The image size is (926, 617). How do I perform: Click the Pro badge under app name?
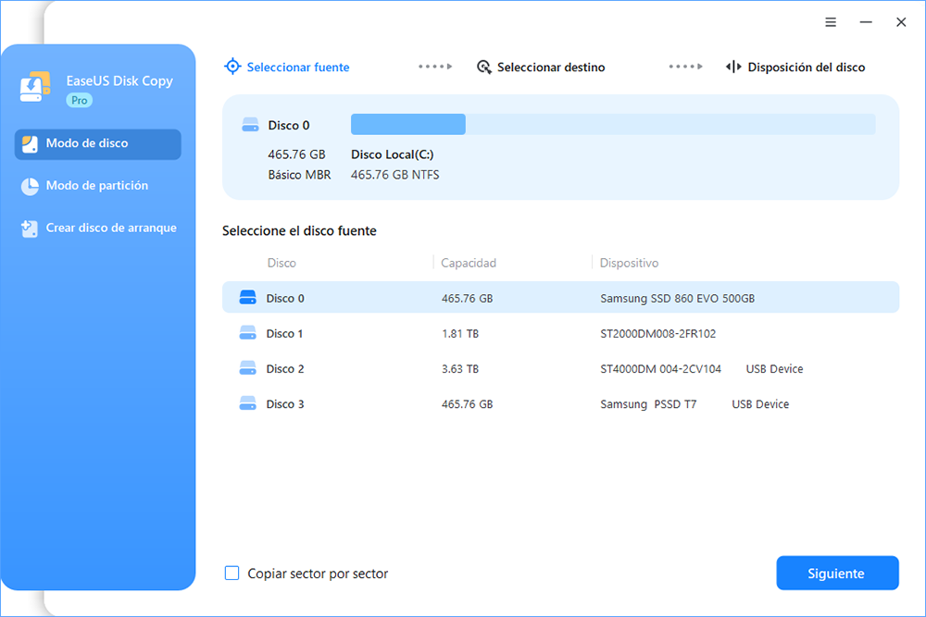point(79,100)
